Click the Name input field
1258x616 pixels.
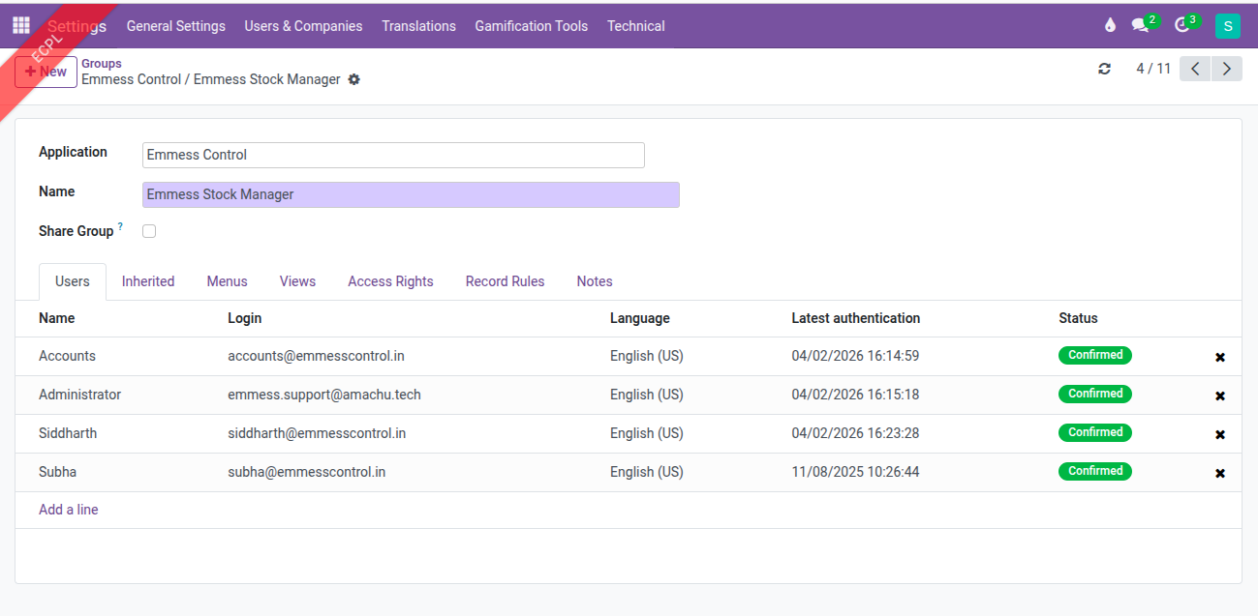(x=411, y=194)
